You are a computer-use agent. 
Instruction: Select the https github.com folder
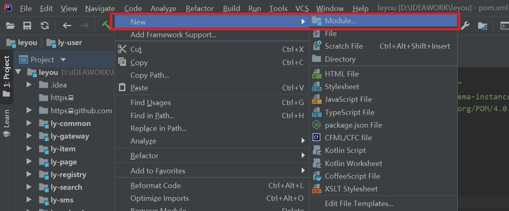[x=76, y=111]
